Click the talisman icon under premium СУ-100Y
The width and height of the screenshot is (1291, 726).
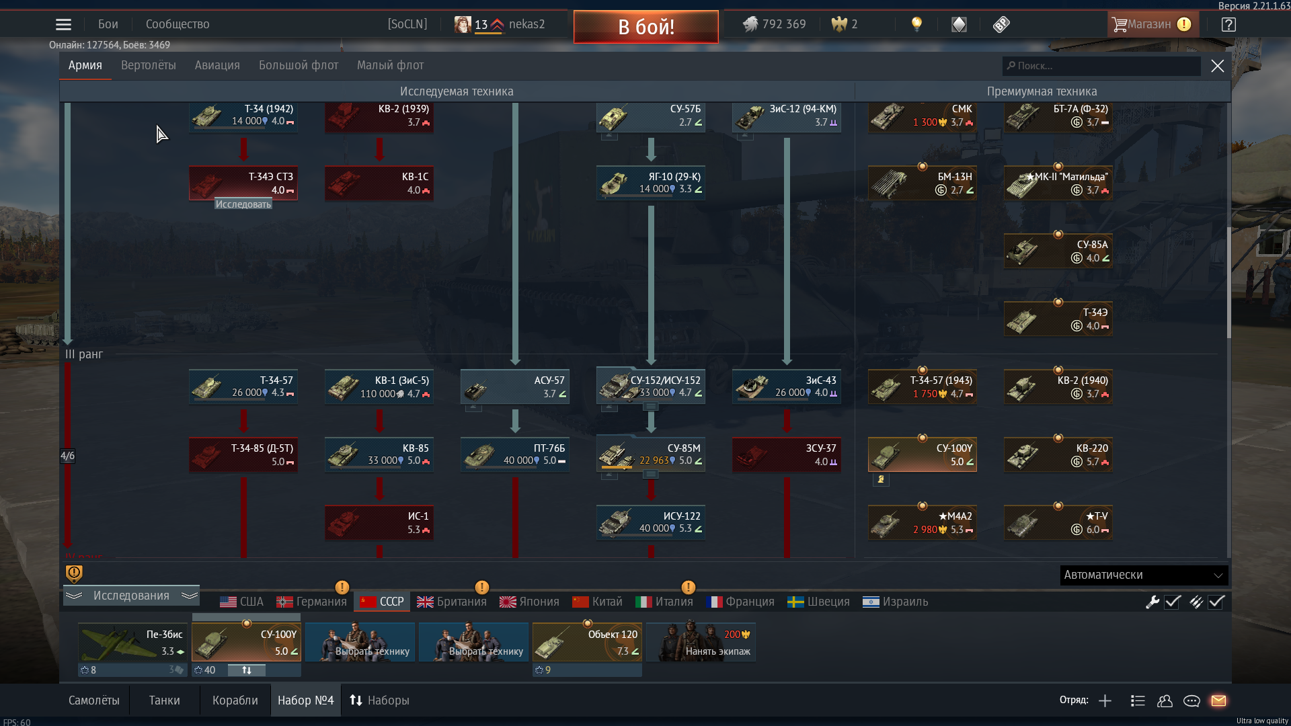pyautogui.click(x=881, y=479)
